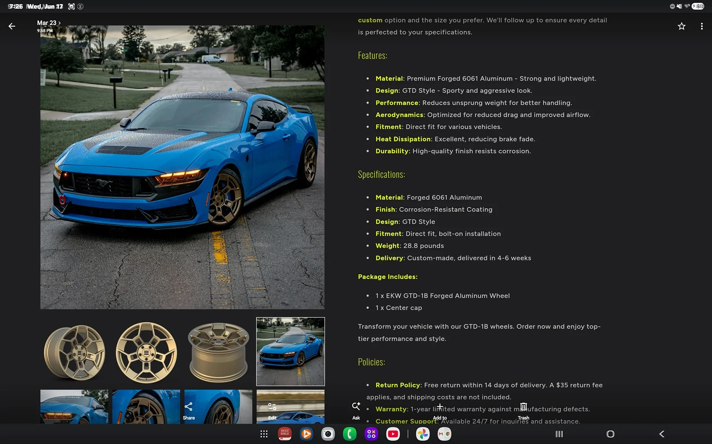This screenshot has height=444, width=712.
Task: Click 'Delivery: Custom-made' specification line
Action: (453, 258)
